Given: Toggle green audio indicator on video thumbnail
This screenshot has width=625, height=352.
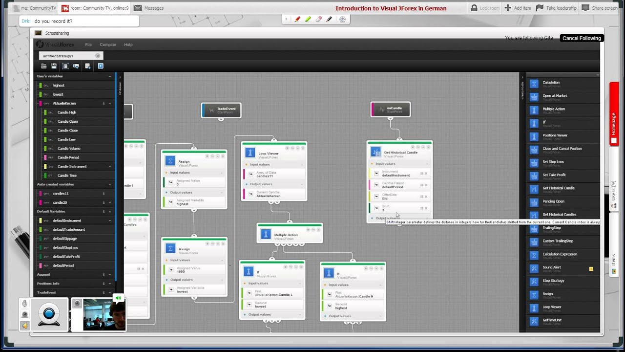Looking at the screenshot, I should point(118,298).
